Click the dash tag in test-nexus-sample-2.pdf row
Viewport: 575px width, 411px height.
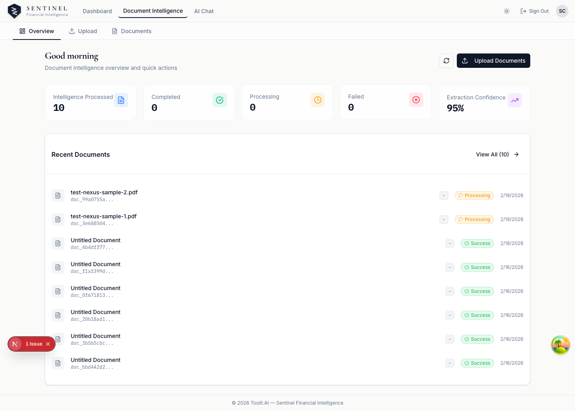click(444, 196)
